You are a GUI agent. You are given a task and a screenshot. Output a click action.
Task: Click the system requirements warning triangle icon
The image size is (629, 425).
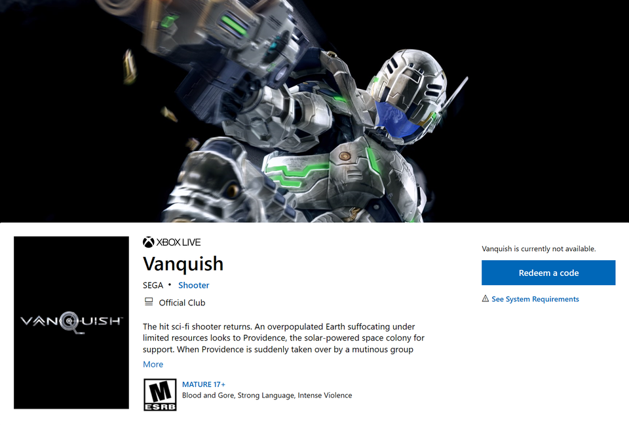click(x=486, y=299)
